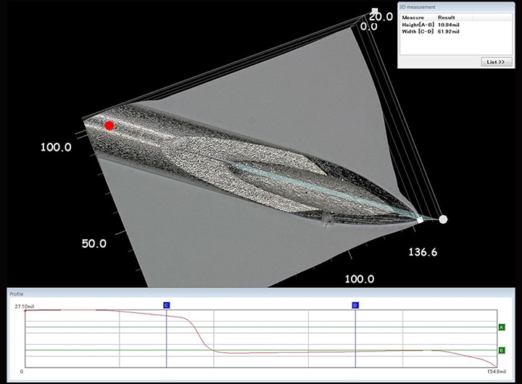Click the Measure column header

[415, 17]
